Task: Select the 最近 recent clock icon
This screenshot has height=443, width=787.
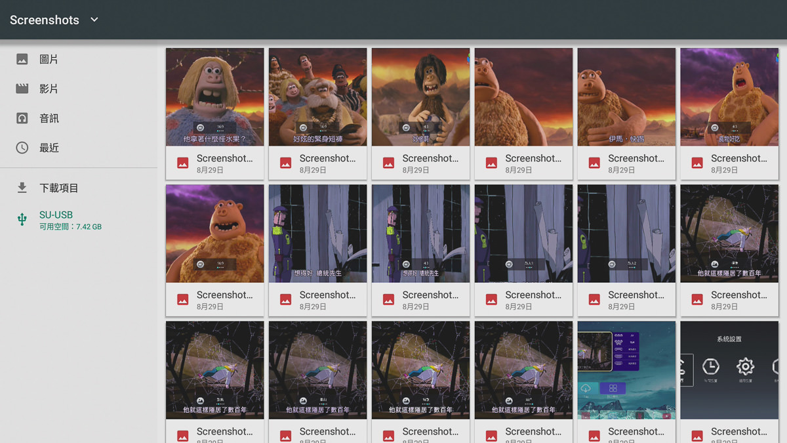Action: point(22,148)
